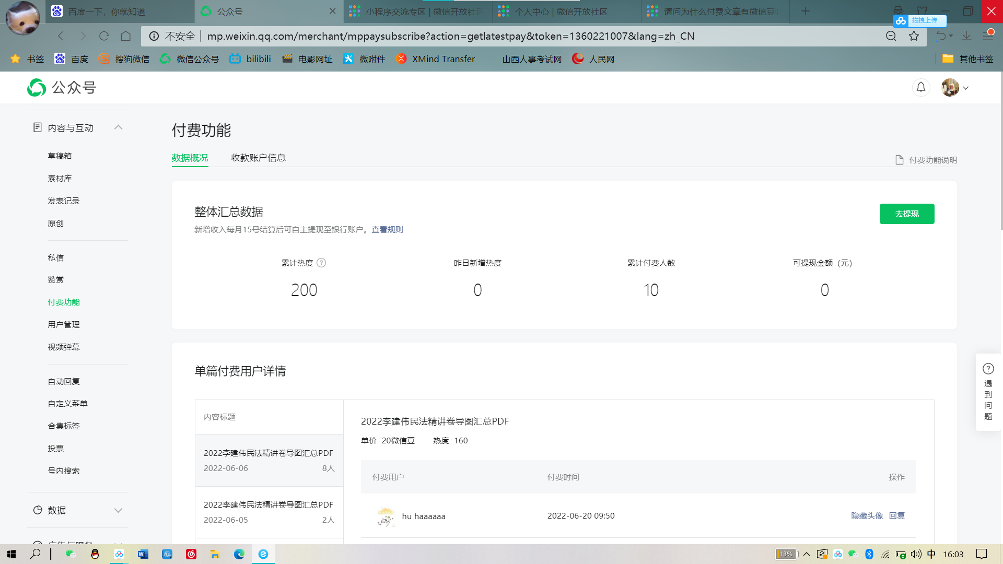Hide avatar for user hu haaaaaa
Image resolution: width=1003 pixels, height=564 pixels.
[x=867, y=515]
